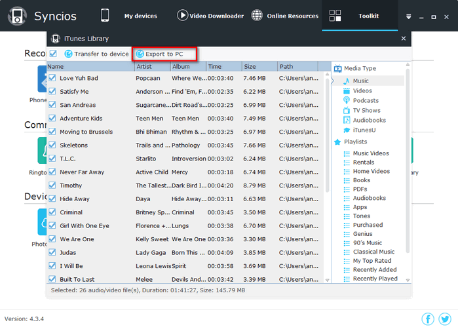Screen dimensions: 458x329
Task: Click the Playlists star icon
Action: 337,142
